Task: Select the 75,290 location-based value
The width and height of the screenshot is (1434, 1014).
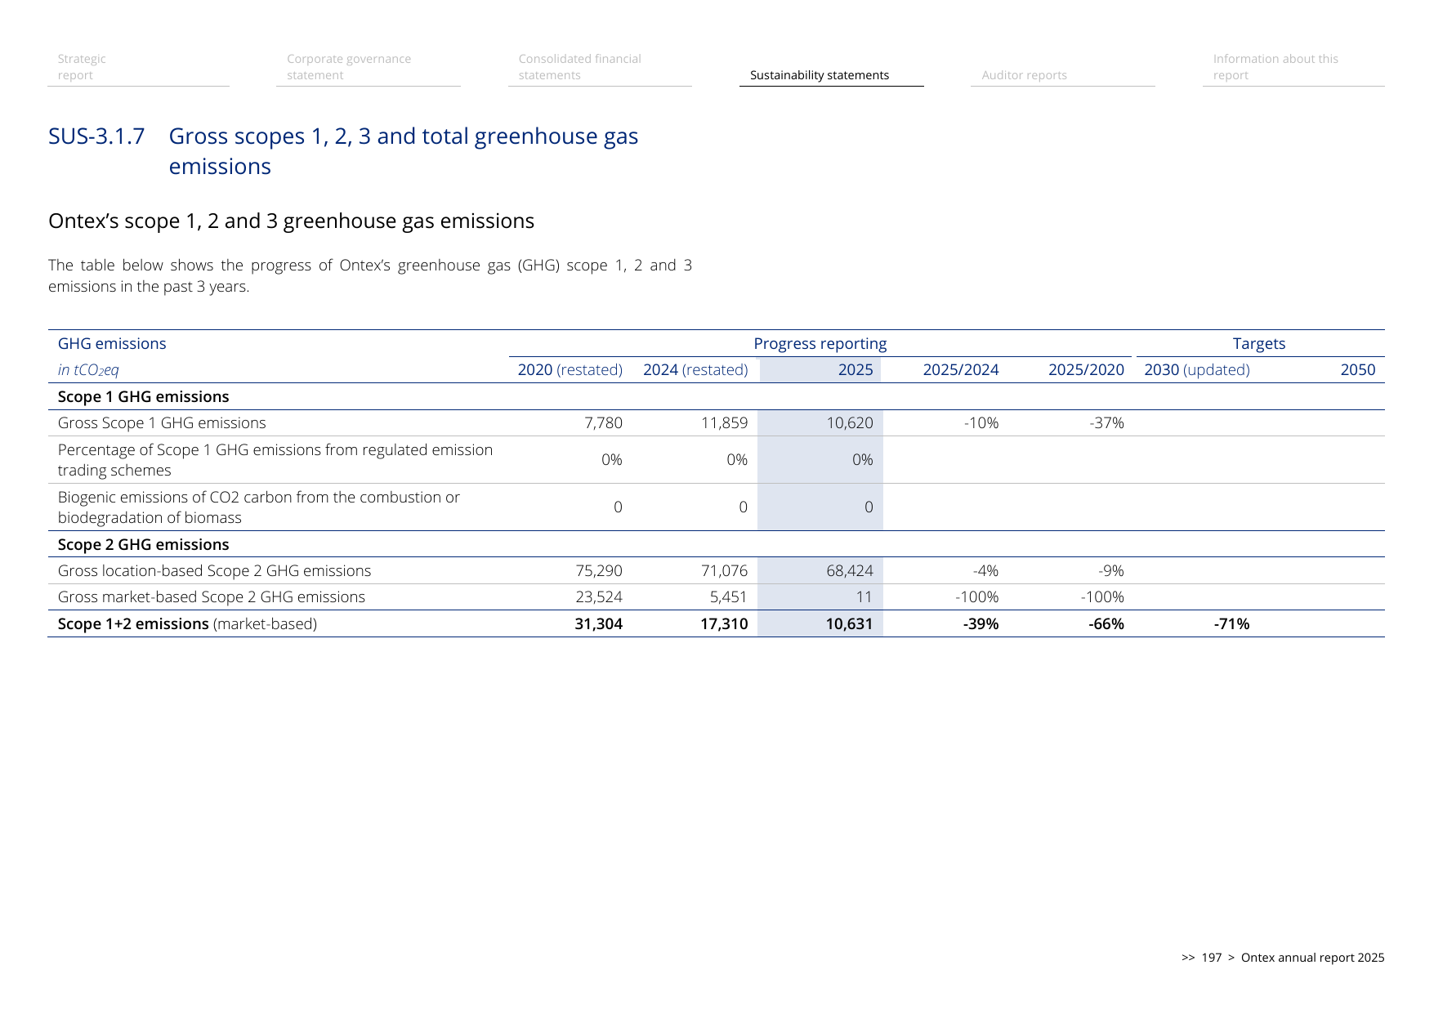Action: pos(599,571)
